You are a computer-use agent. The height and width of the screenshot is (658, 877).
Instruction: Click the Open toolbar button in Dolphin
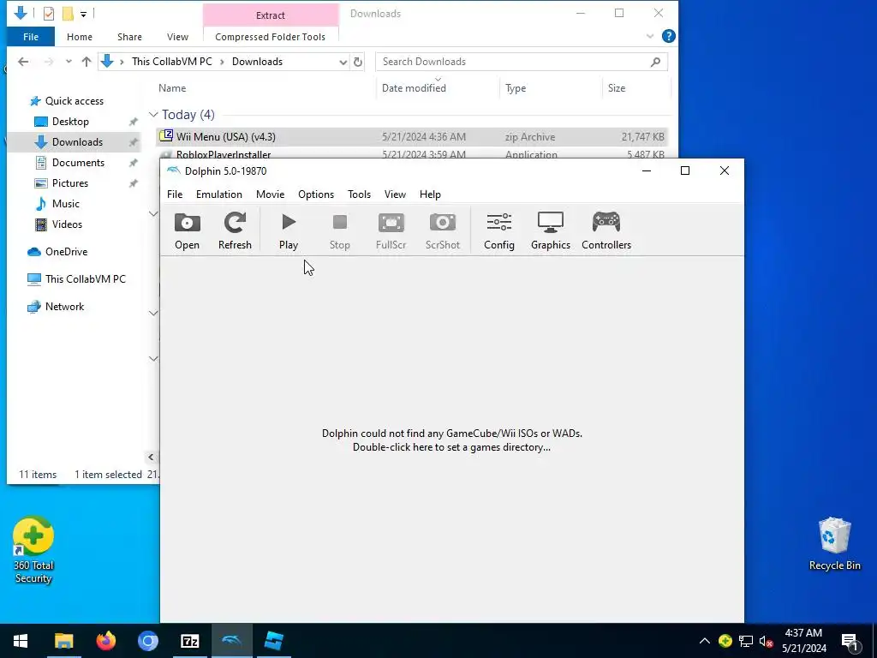[x=187, y=230]
